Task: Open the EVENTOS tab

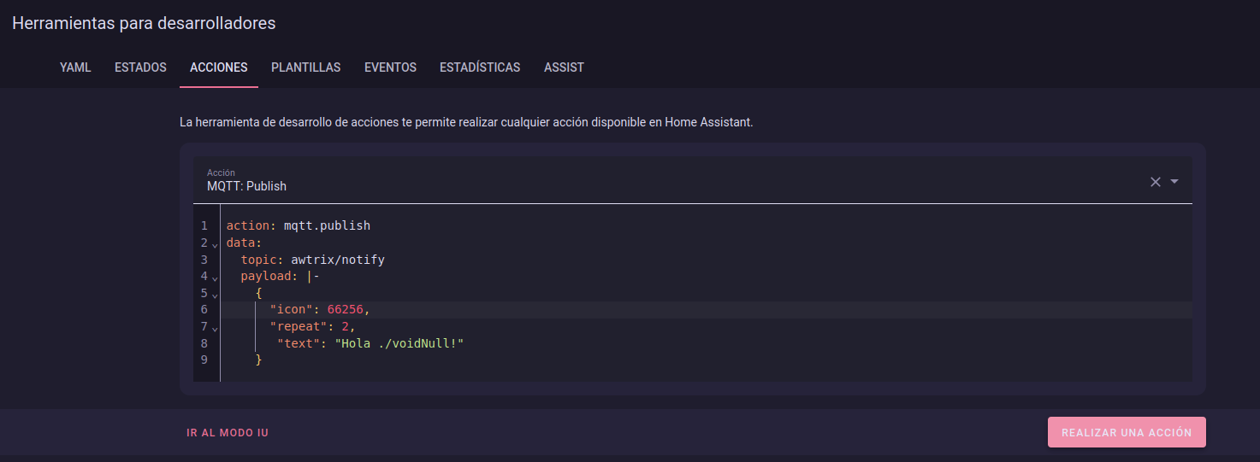Action: tap(390, 67)
